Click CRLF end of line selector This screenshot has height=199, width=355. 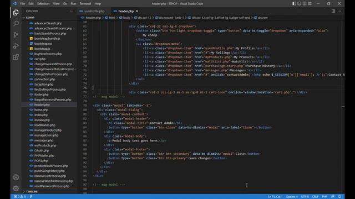click(x=315, y=197)
